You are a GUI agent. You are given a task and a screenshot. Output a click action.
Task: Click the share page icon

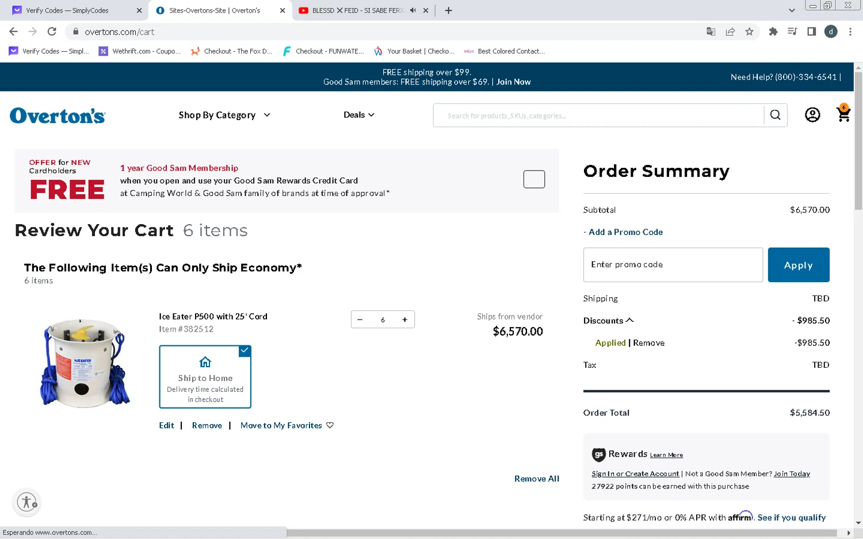pyautogui.click(x=730, y=32)
